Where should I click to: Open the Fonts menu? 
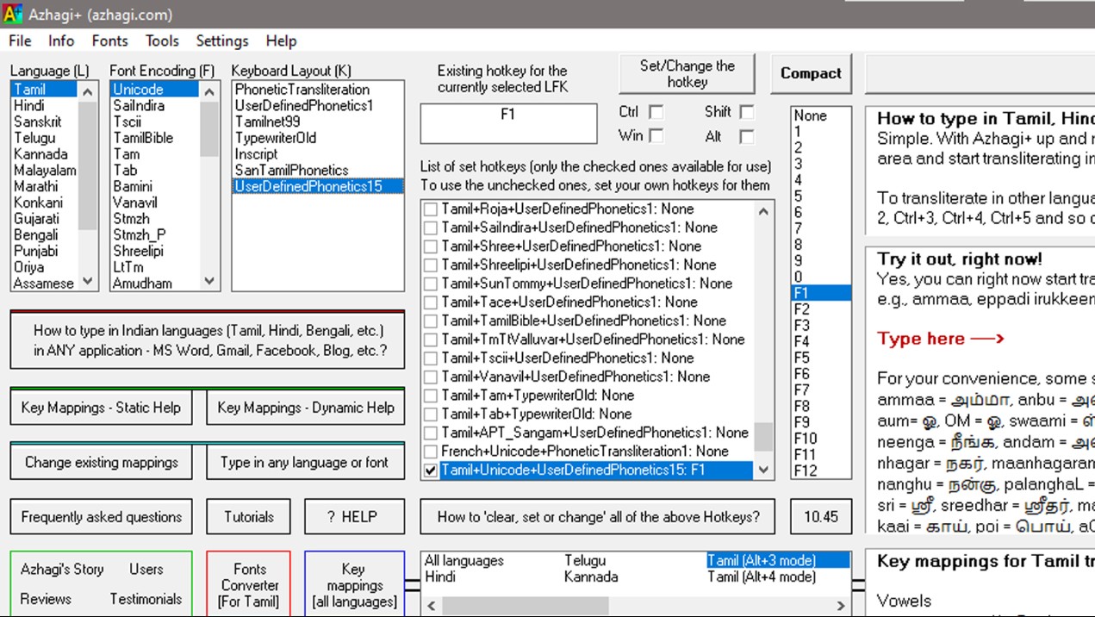(x=109, y=41)
